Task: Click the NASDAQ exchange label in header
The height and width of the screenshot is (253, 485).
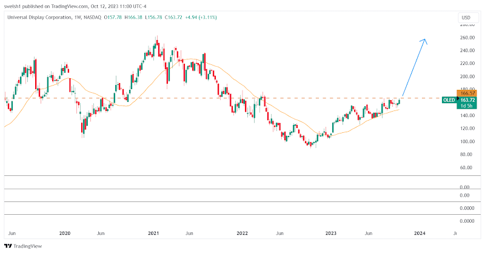Action: (x=92, y=18)
